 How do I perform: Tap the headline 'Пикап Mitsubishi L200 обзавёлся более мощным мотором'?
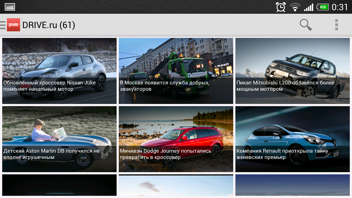285,86
